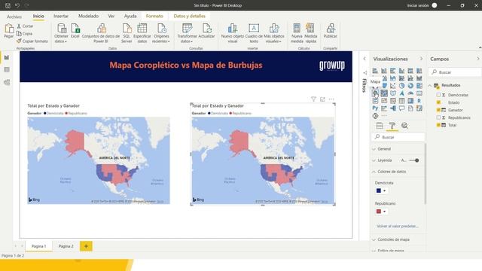Toggle the Leyenda switch off
Image resolution: width=482 pixels, height=271 pixels.
tap(415, 160)
